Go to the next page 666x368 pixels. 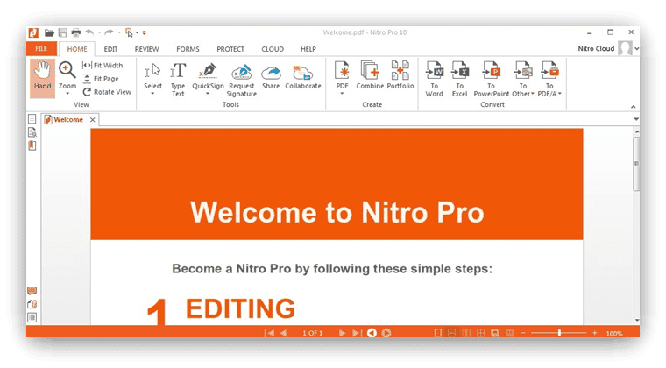click(342, 333)
